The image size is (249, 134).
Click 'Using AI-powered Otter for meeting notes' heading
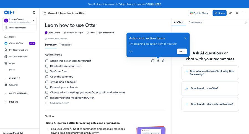click(x=83, y=123)
